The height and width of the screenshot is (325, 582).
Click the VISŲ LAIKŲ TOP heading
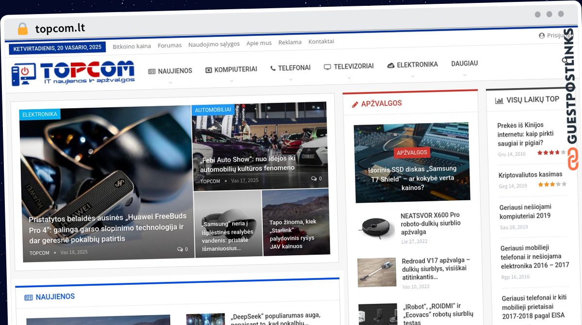[x=533, y=99]
